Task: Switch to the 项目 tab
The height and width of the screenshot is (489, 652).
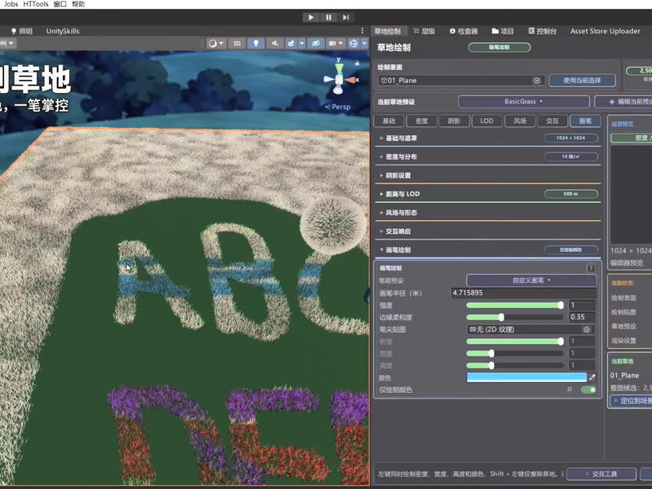Action: click(x=502, y=31)
